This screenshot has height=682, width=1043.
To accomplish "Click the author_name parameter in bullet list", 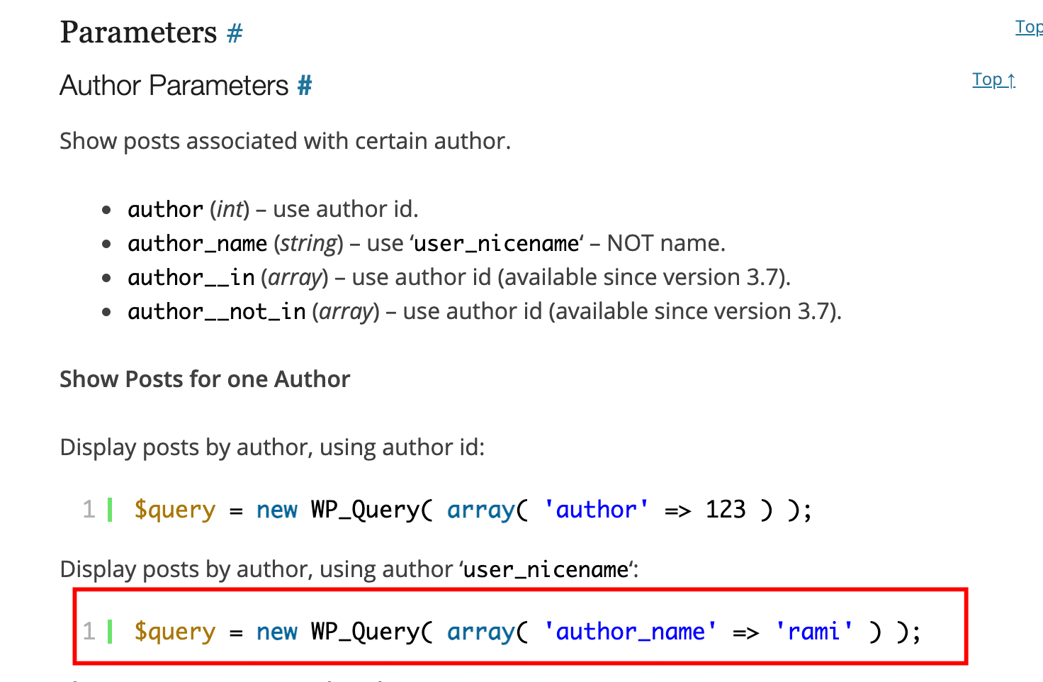I will tap(197, 243).
